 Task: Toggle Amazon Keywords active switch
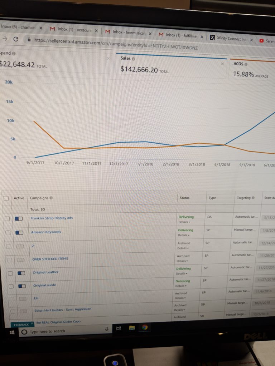click(19, 233)
